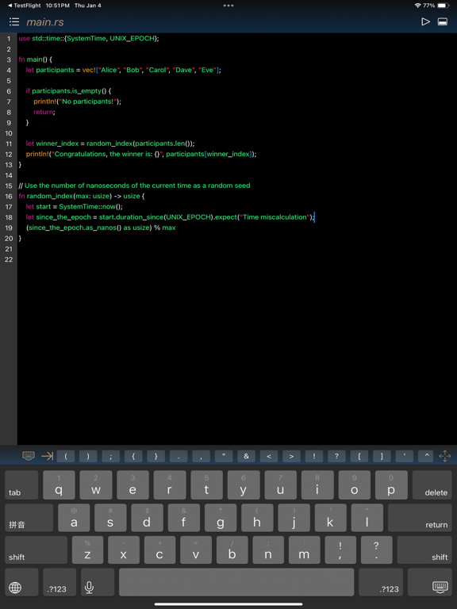The width and height of the screenshot is (457, 609).
Task: Insert open parenthesis from accessory bar
Action: tap(66, 457)
